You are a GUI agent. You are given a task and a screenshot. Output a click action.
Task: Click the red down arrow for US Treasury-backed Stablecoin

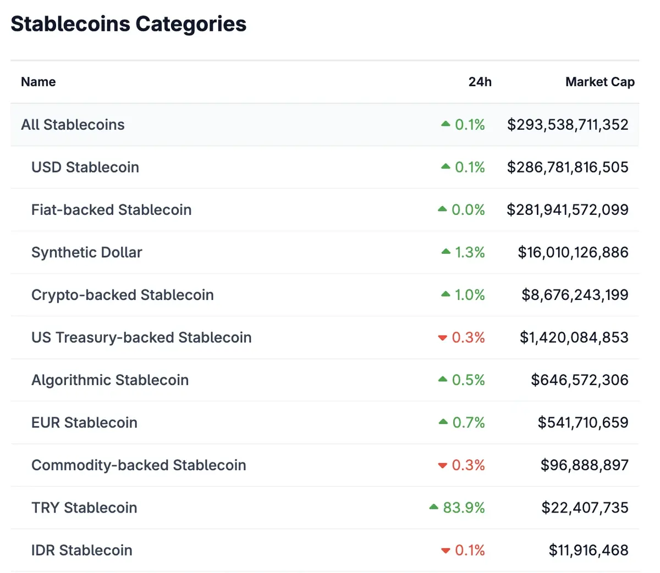(x=442, y=338)
